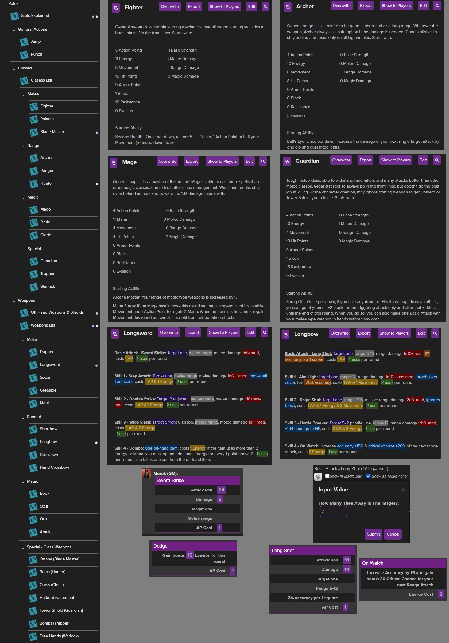Screen dimensions: 449x643
Task: Click the search icon in the Longsword handout header
Action: [264, 332]
